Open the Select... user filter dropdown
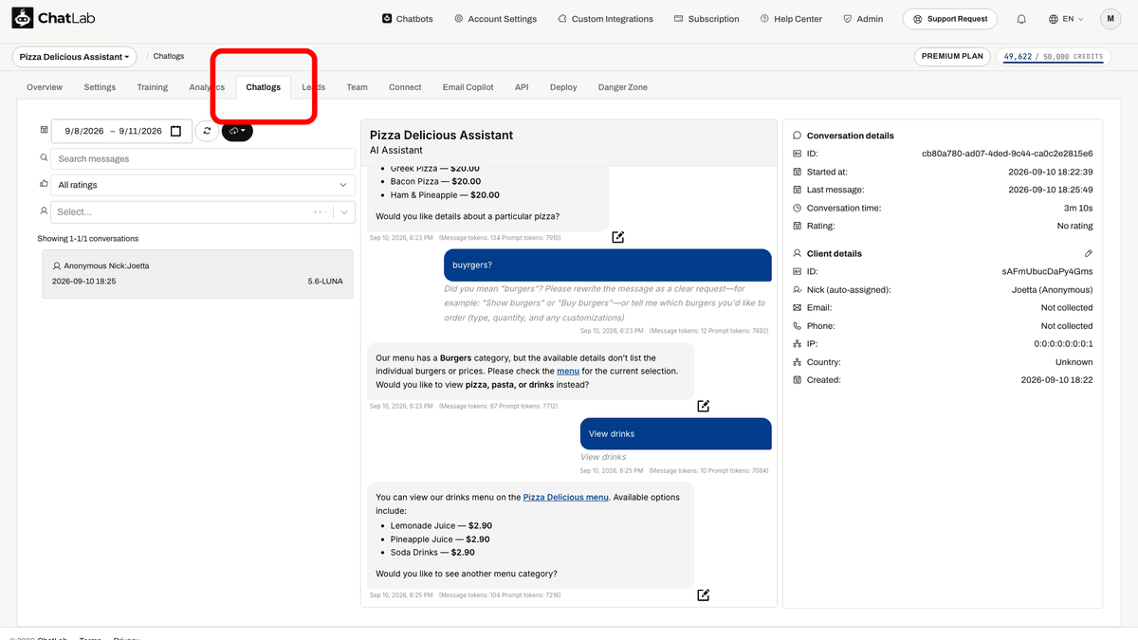Image resolution: width=1138 pixels, height=640 pixels. pyautogui.click(x=203, y=211)
